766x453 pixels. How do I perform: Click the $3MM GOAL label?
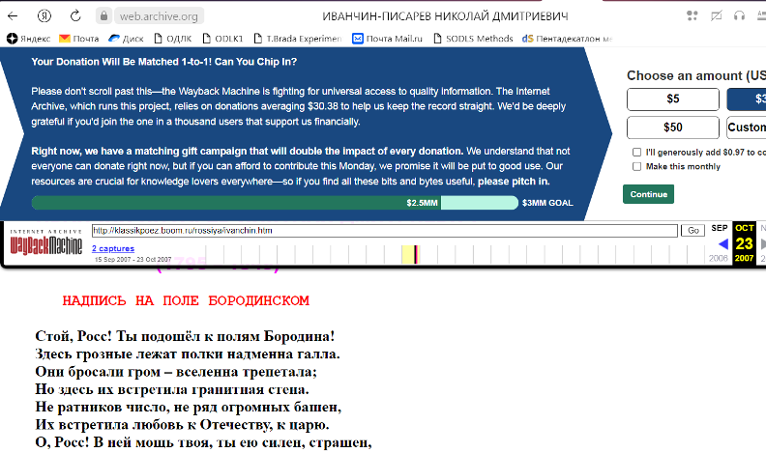(547, 203)
